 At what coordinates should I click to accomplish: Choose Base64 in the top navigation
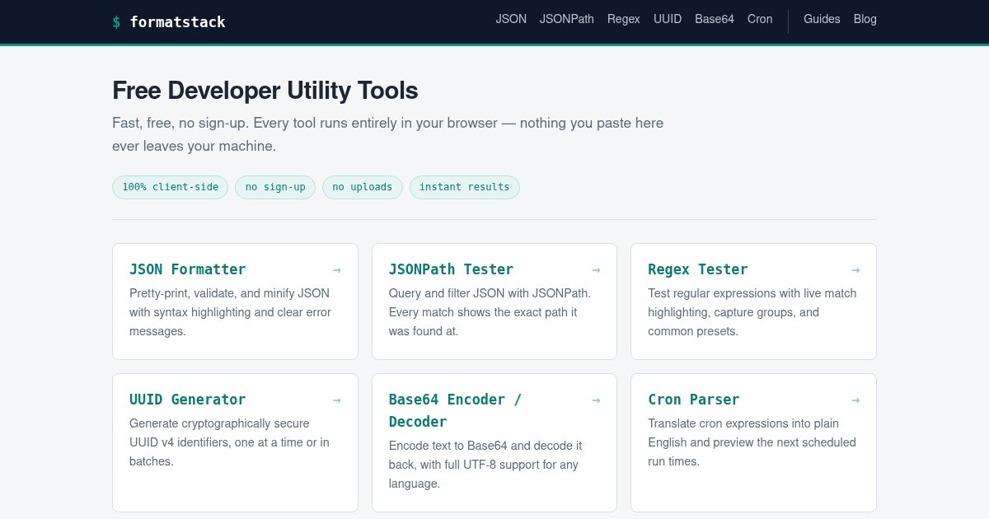click(715, 19)
